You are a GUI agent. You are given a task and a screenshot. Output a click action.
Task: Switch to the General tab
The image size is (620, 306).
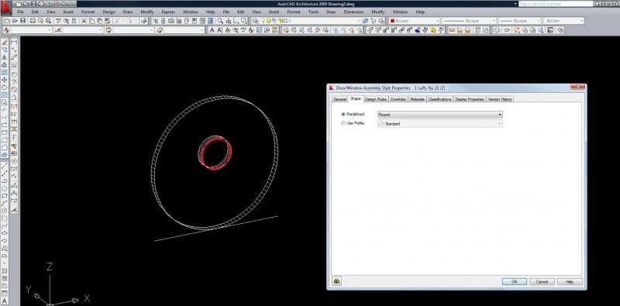[x=339, y=99]
